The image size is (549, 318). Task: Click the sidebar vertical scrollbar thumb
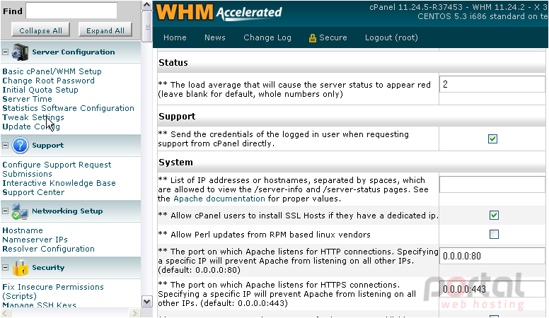(147, 27)
